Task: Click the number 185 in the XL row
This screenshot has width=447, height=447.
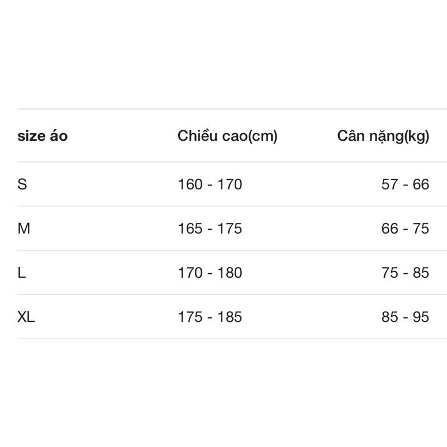Action: click(x=230, y=317)
